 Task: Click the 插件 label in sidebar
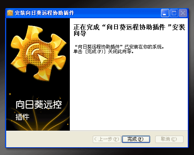[23, 117]
